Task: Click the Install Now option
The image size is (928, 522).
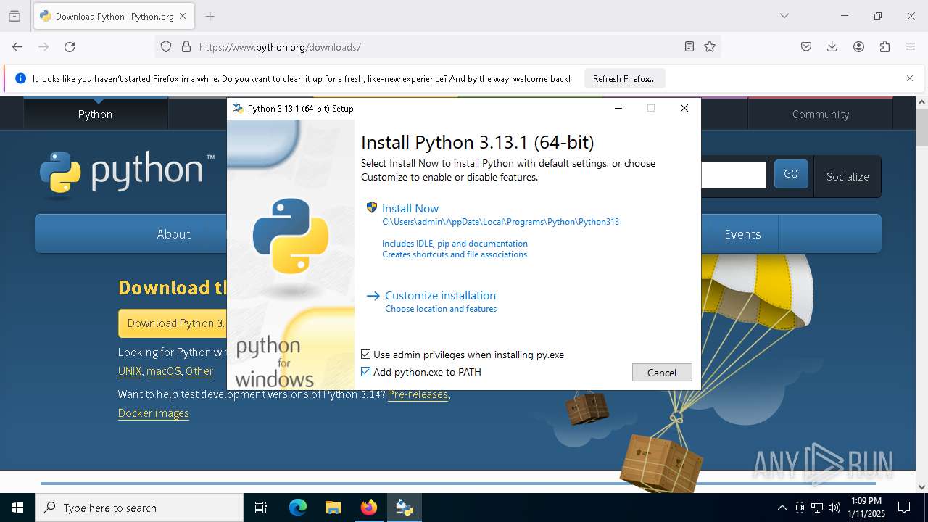Action: click(410, 208)
